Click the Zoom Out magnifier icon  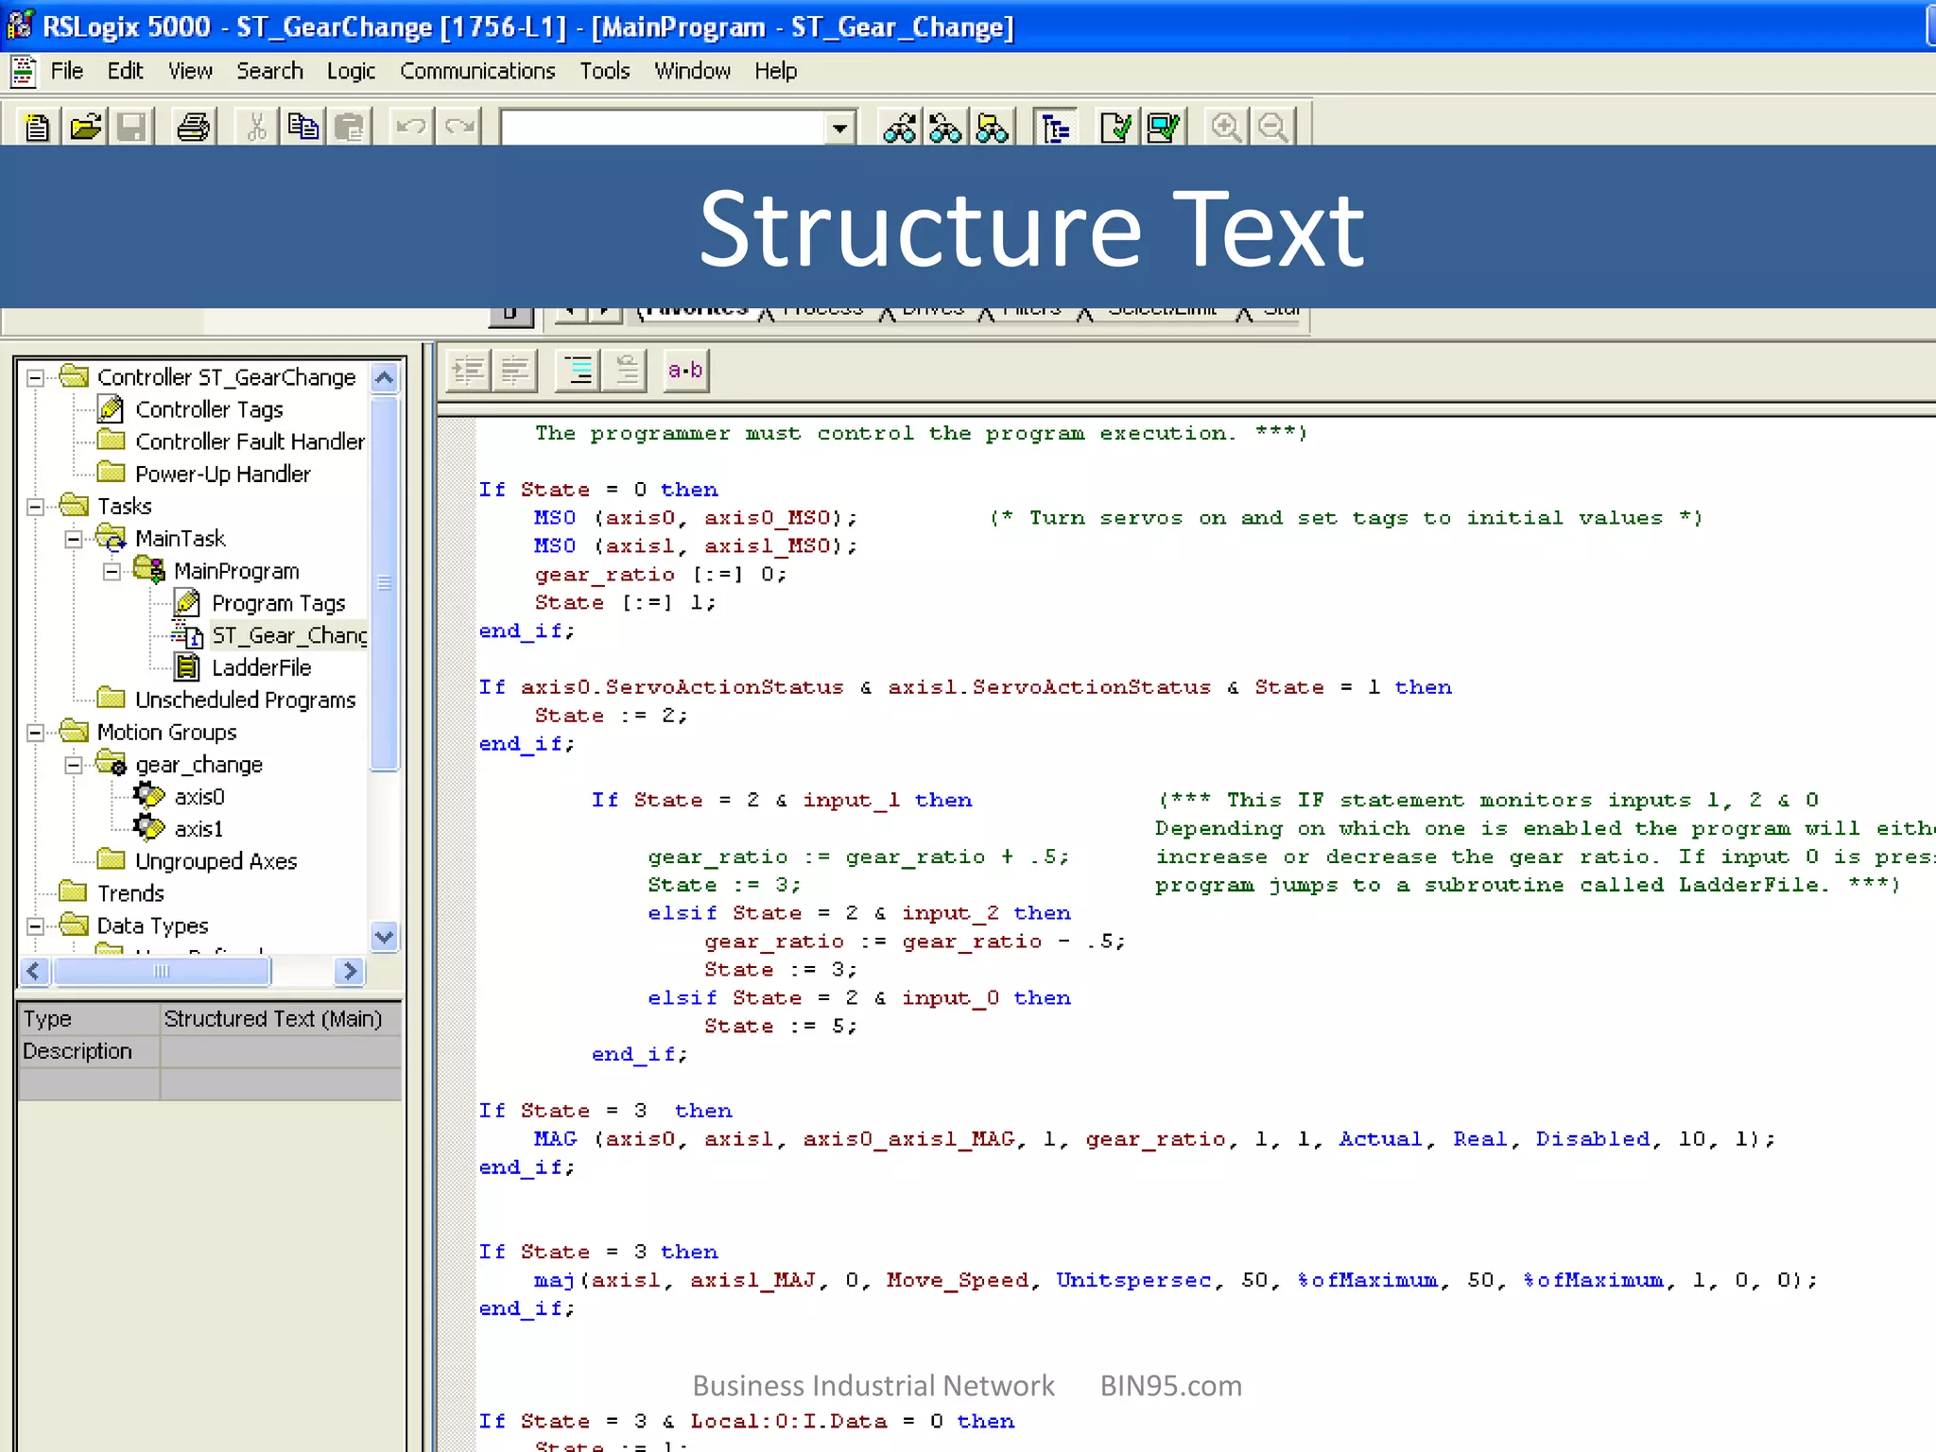tap(1273, 127)
